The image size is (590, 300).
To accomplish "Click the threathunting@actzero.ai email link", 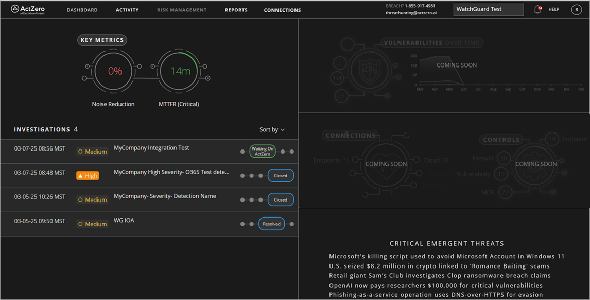I will pos(412,13).
